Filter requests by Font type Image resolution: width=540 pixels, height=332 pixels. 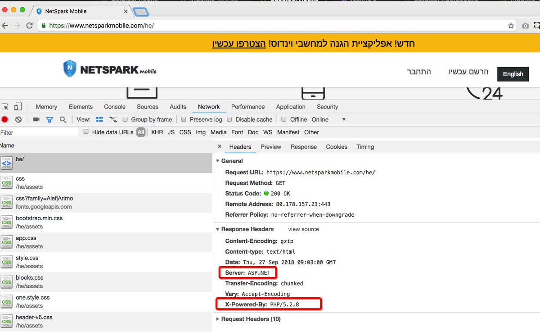point(237,132)
